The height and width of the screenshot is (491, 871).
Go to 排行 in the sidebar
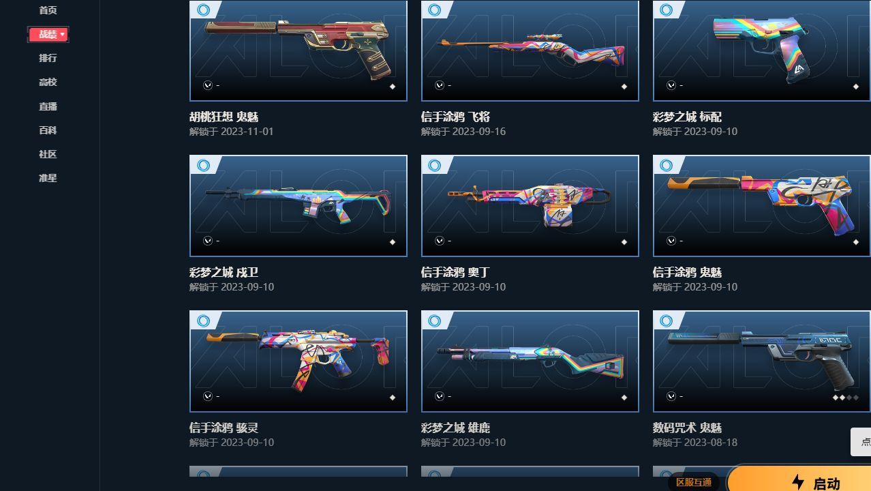click(x=48, y=58)
